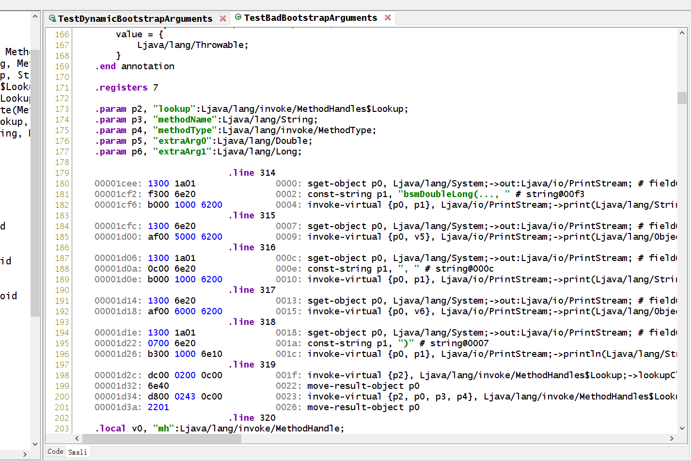Click the left panel scrollbar up arrow
This screenshot has width=691, height=461.
pos(35,16)
